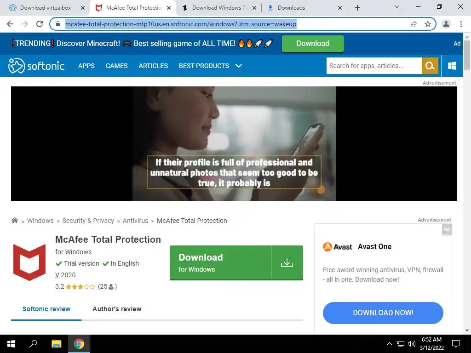Open taskbar search magnifier
This screenshot has height=353, width=471.
tap(33, 344)
